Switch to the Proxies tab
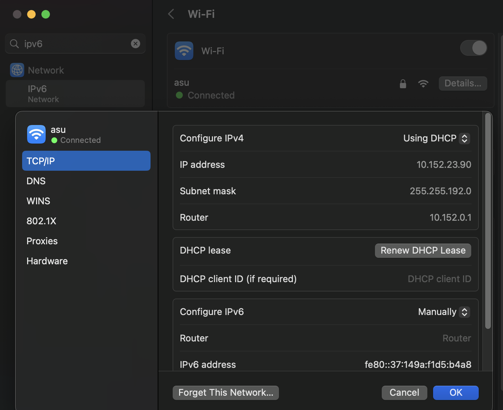Screen dimensions: 503x410 click(x=42, y=241)
